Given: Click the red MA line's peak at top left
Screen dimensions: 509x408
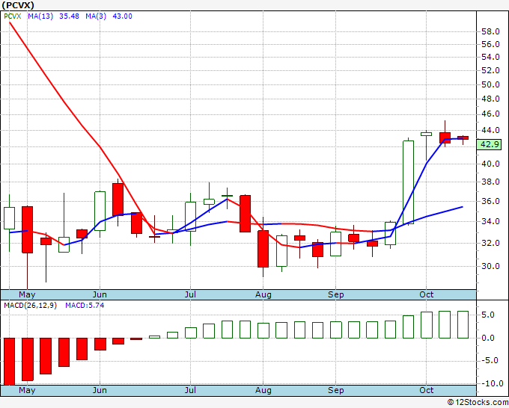Looking at the screenshot, I should [10, 24].
